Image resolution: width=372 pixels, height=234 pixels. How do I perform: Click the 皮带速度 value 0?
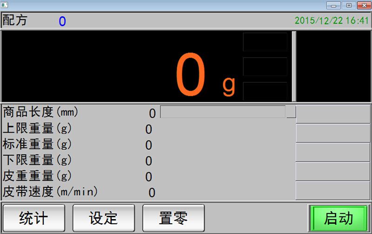(x=152, y=193)
